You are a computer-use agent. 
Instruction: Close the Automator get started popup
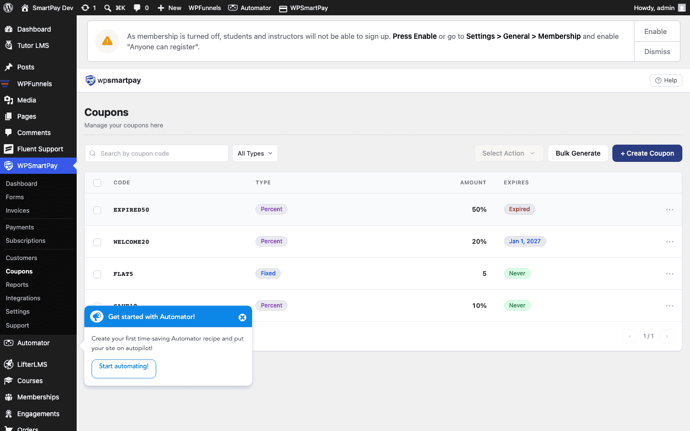242,318
